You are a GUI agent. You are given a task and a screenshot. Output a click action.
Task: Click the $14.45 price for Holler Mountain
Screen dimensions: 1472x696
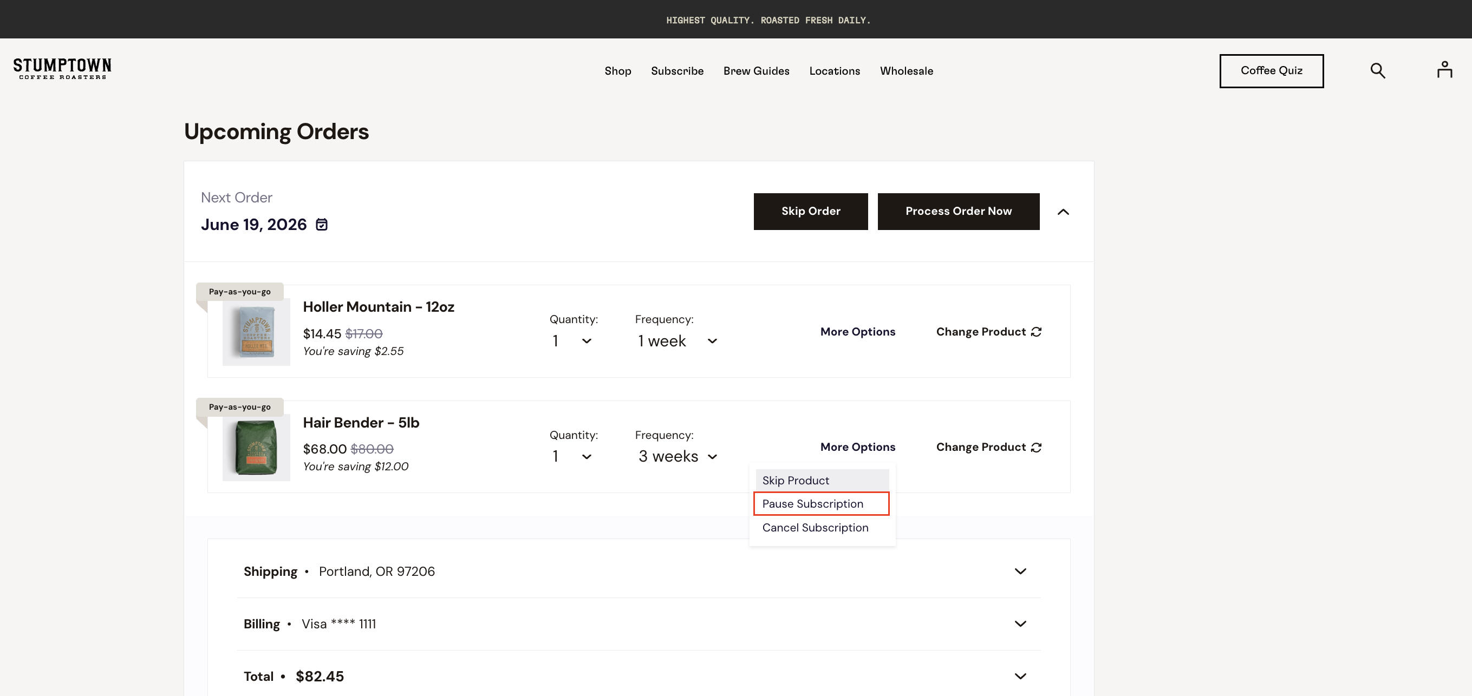click(x=322, y=333)
